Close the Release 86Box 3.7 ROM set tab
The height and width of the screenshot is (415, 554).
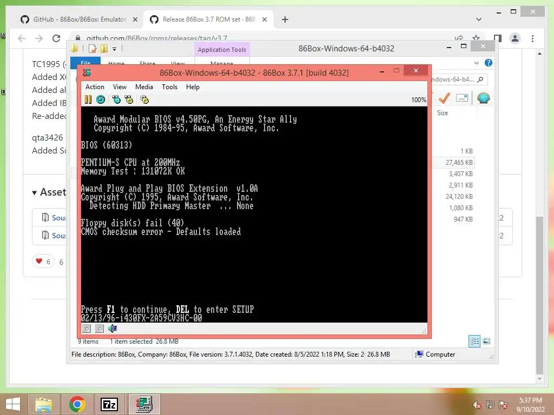[x=264, y=19]
